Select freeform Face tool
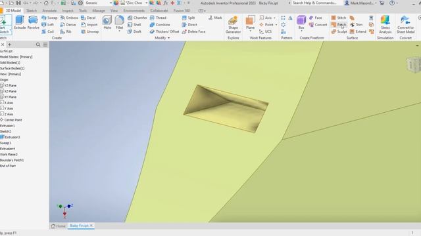The width and height of the screenshot is (421, 236). 316,18
